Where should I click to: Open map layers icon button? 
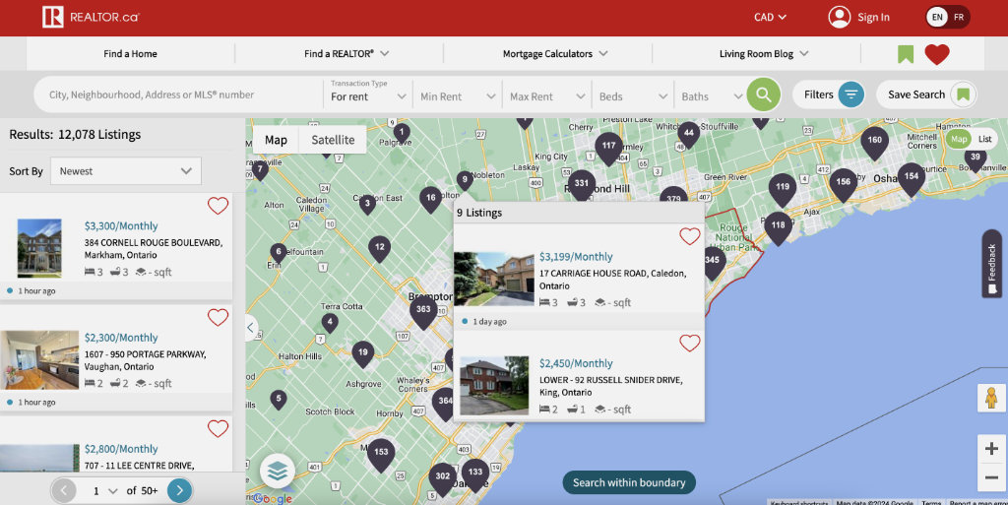tap(278, 472)
